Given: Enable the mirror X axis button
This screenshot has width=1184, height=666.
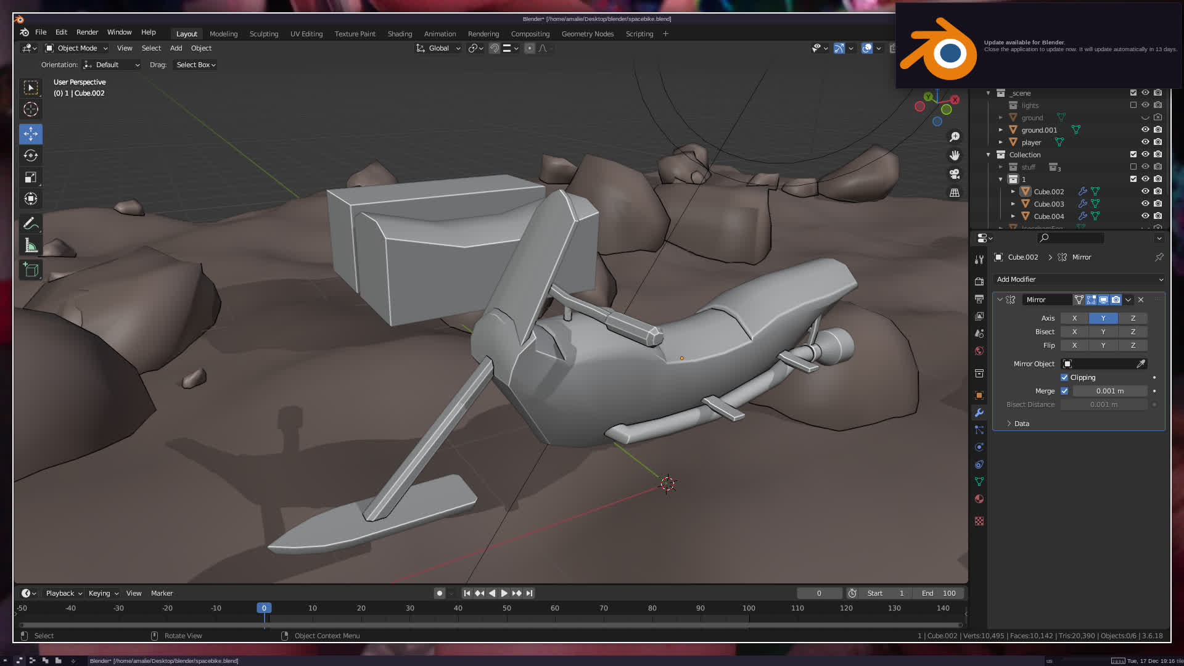Looking at the screenshot, I should click(x=1074, y=318).
